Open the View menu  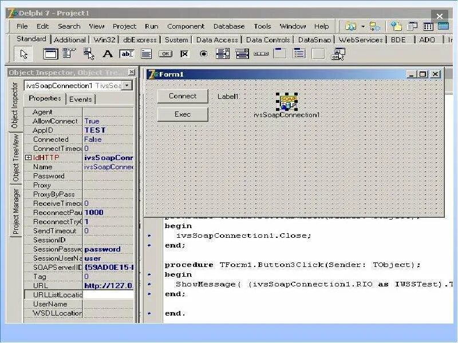coord(97,26)
